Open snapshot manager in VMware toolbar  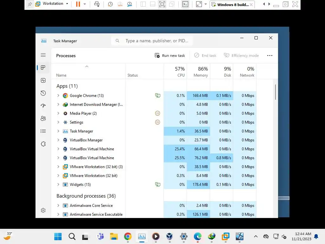coord(129,4)
